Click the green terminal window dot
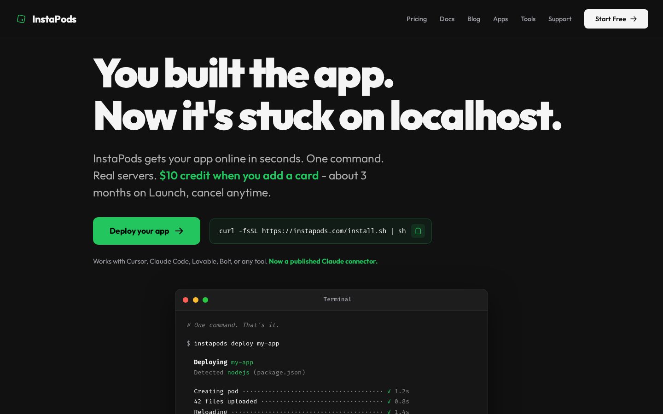 [x=205, y=300]
